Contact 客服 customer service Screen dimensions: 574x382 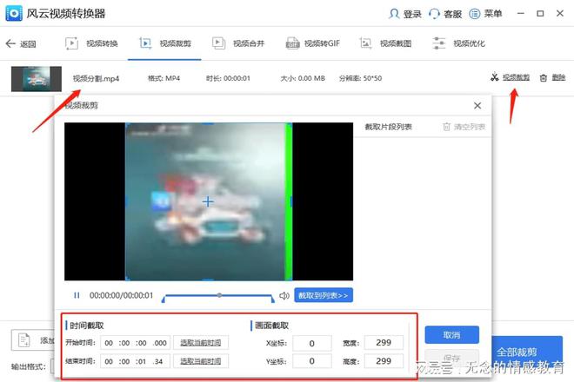445,14
